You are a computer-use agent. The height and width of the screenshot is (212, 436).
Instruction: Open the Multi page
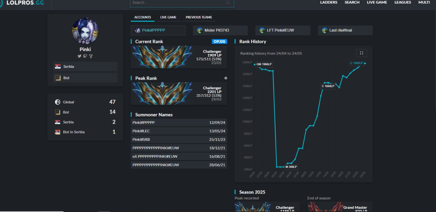click(x=424, y=2)
